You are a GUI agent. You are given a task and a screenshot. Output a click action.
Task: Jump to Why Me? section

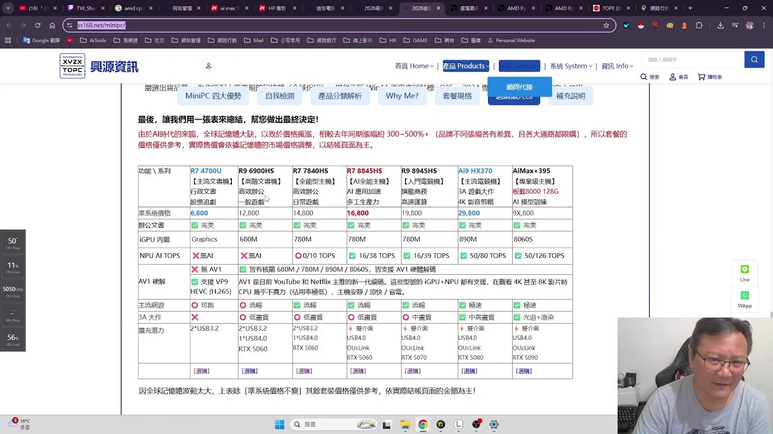coord(402,96)
